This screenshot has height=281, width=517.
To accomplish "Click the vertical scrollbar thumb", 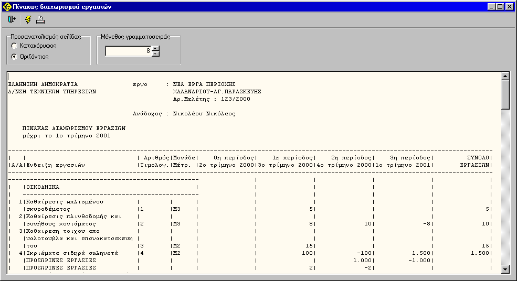I will [x=505, y=94].
